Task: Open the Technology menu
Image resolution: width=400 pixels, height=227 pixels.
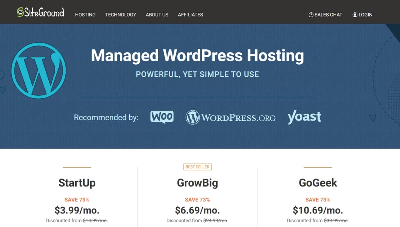Action: [x=121, y=15]
